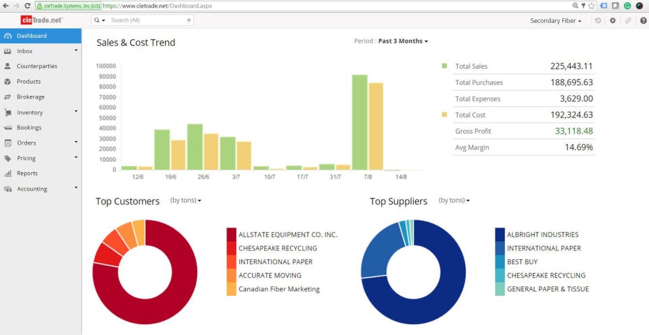Click ALBRIGHT INDUSTRIES legend color swatch
The width and height of the screenshot is (649, 335).
500,234
